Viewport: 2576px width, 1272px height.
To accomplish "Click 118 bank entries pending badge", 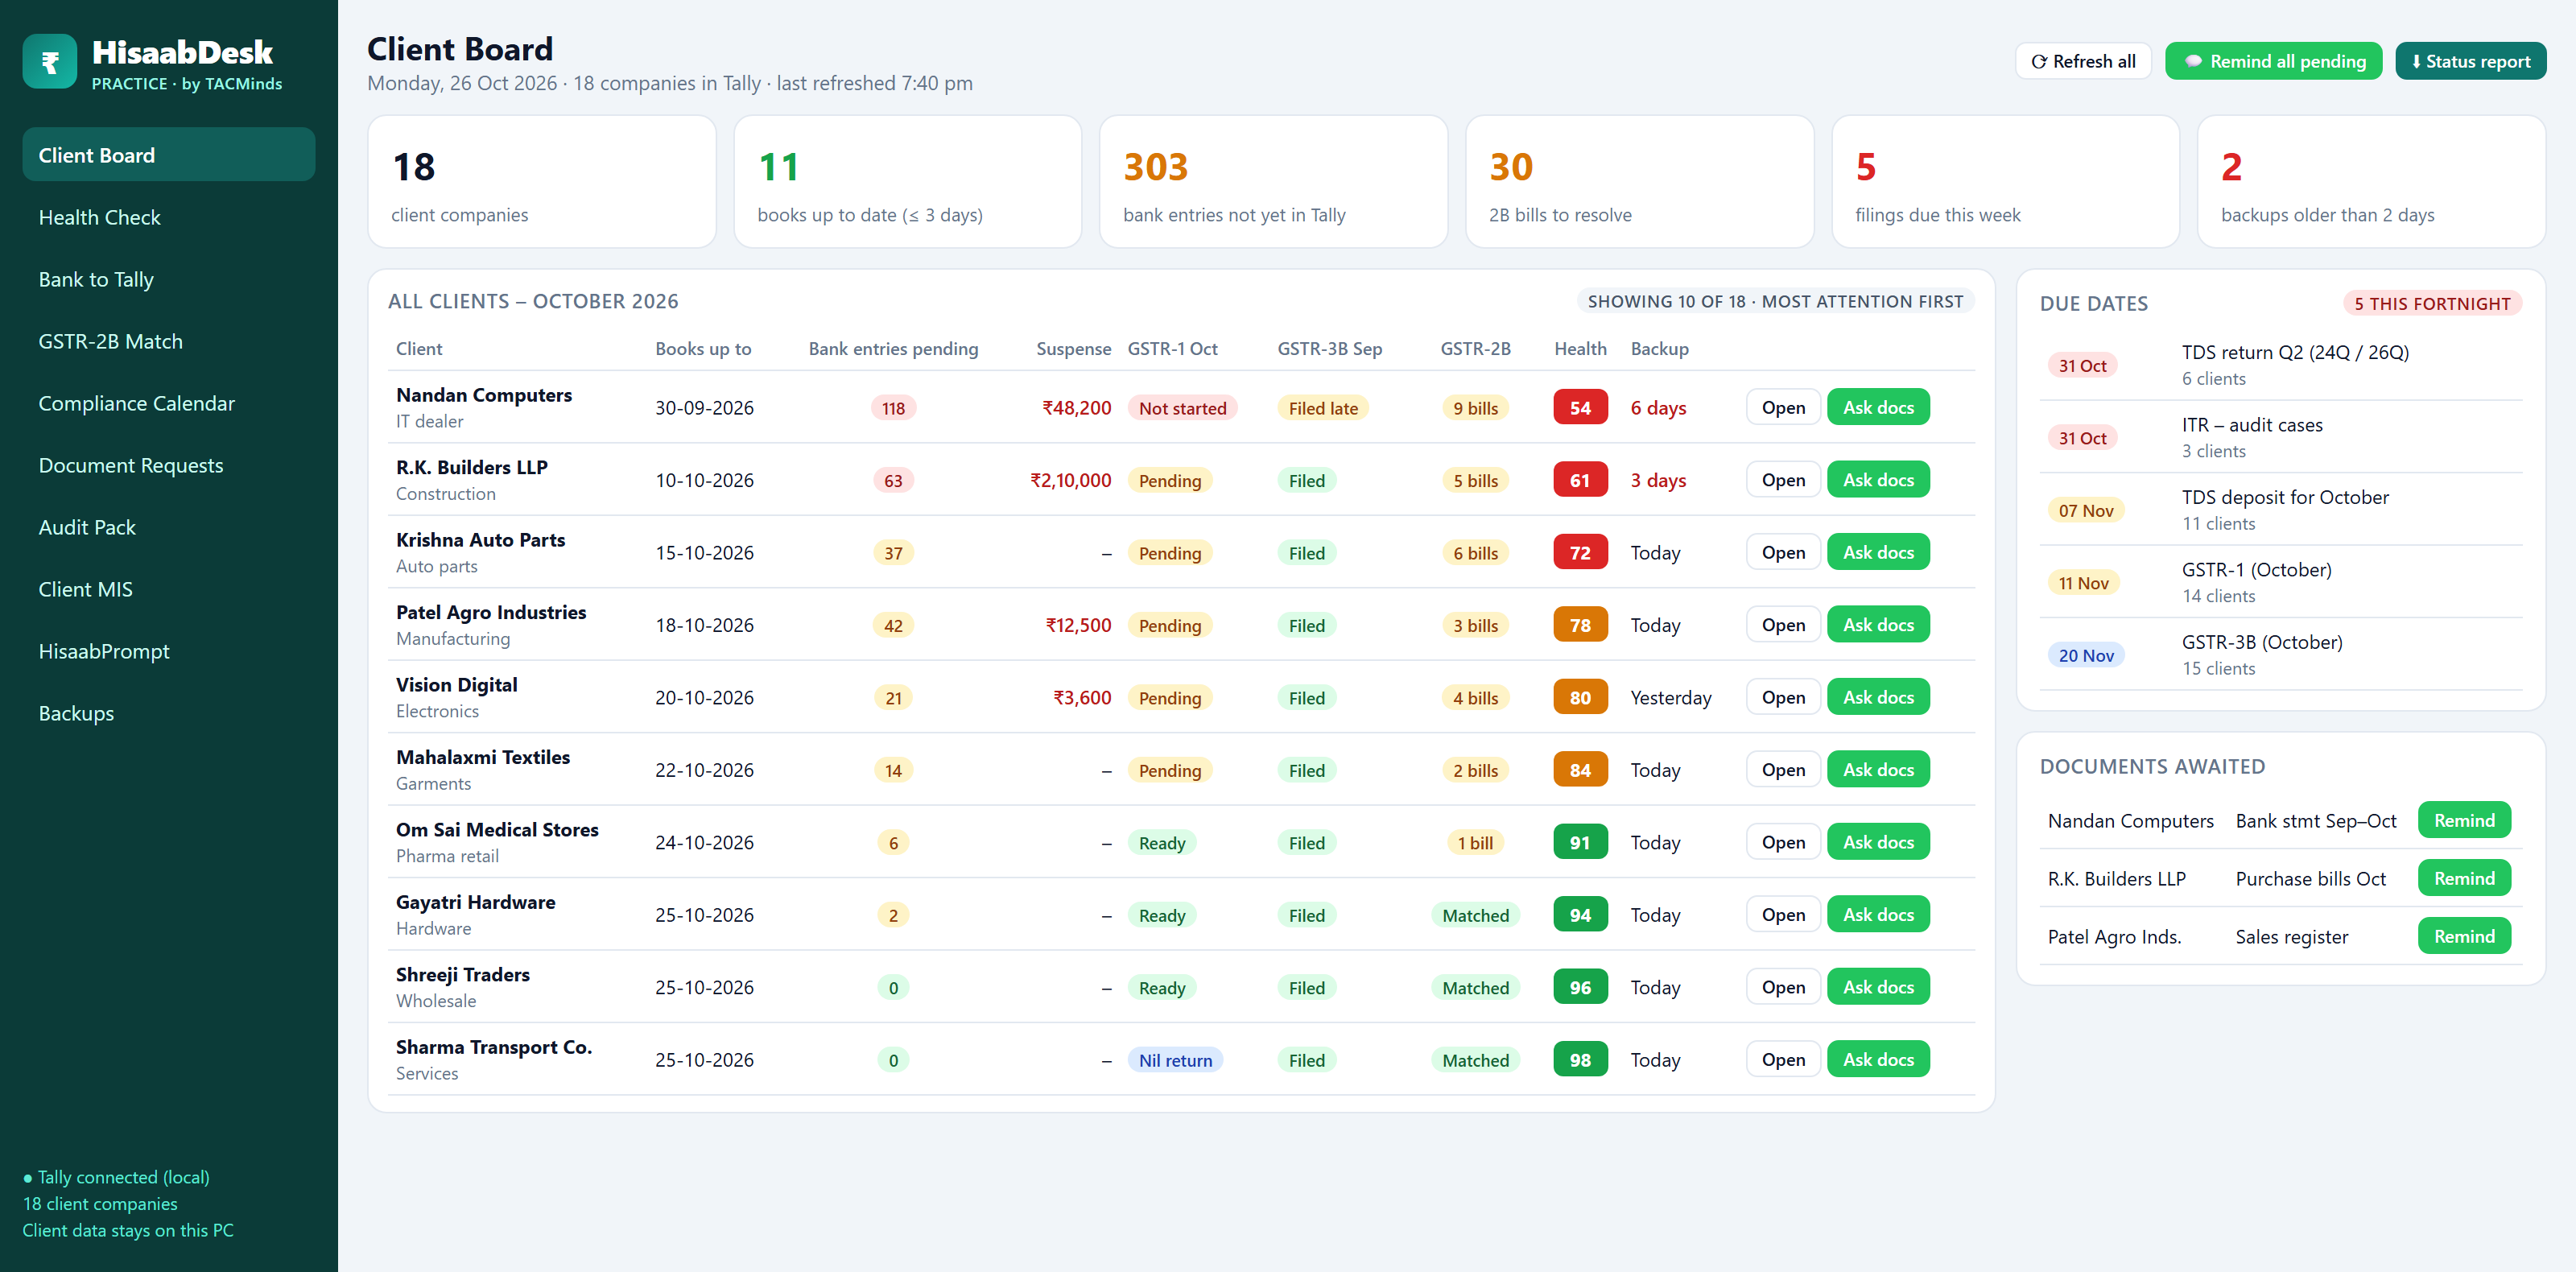I will coord(893,408).
